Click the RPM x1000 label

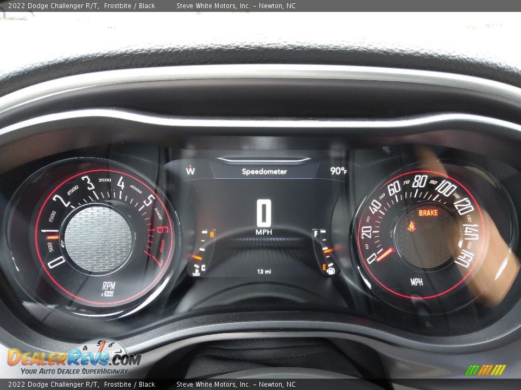point(108,289)
